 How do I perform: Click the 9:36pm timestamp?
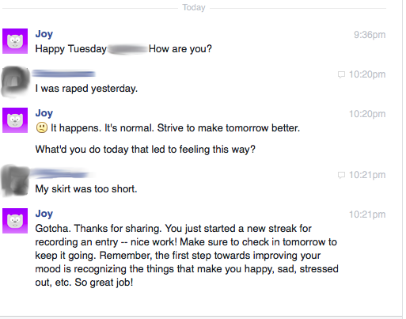pyautogui.click(x=370, y=35)
